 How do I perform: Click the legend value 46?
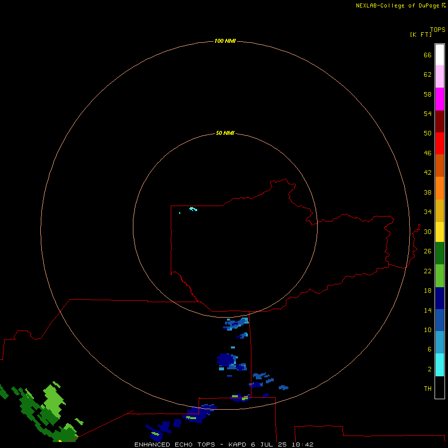click(x=428, y=153)
